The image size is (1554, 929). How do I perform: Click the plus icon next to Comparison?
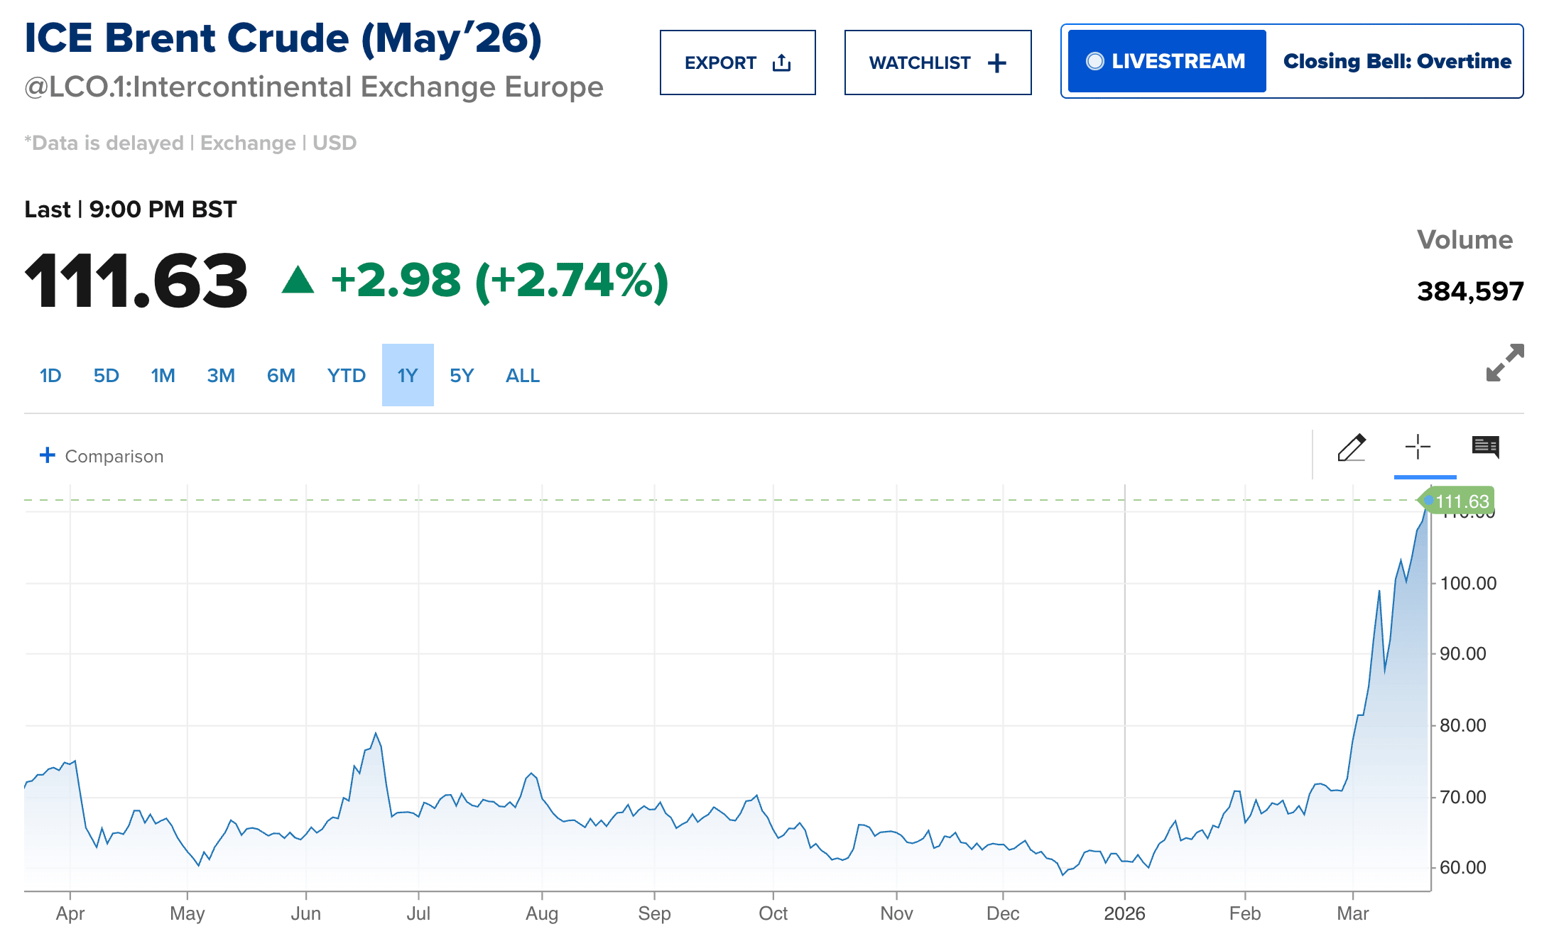(47, 455)
